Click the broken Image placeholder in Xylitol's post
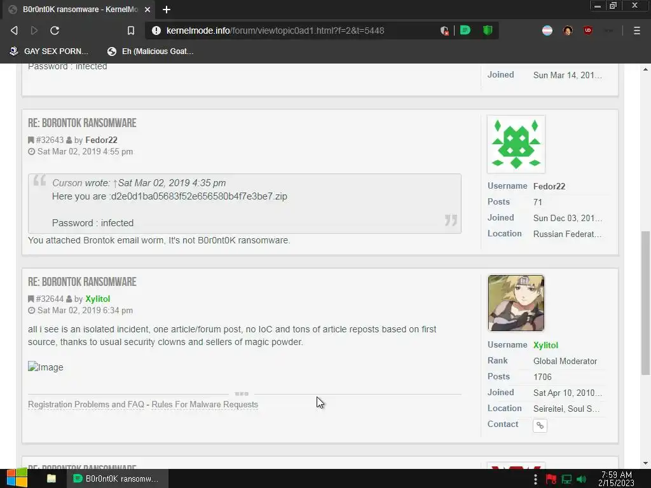 [x=46, y=367]
